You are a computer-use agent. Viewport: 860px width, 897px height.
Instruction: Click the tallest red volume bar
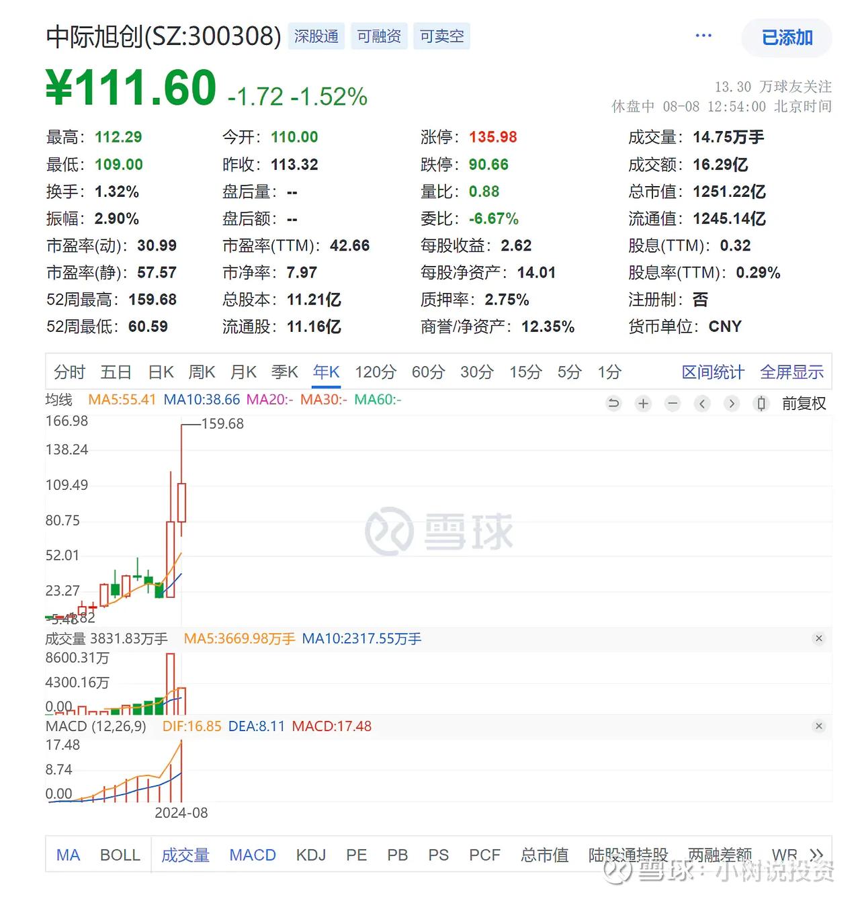click(x=170, y=683)
